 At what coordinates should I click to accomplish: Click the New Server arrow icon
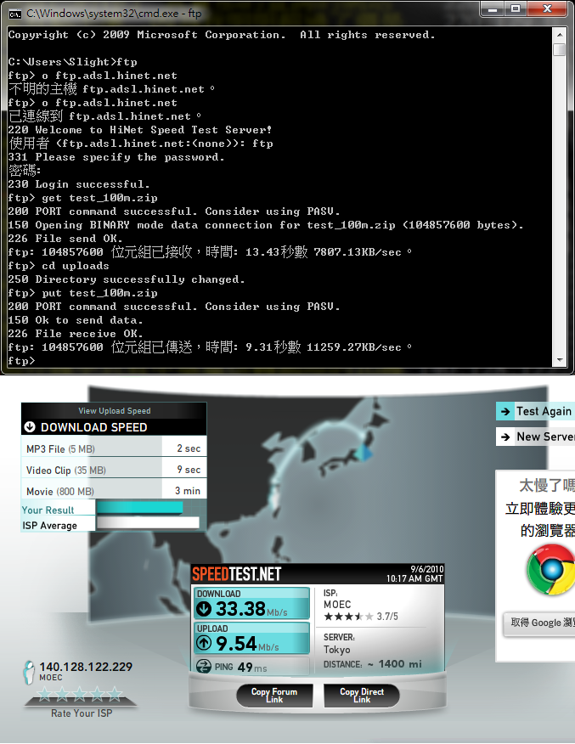point(505,437)
